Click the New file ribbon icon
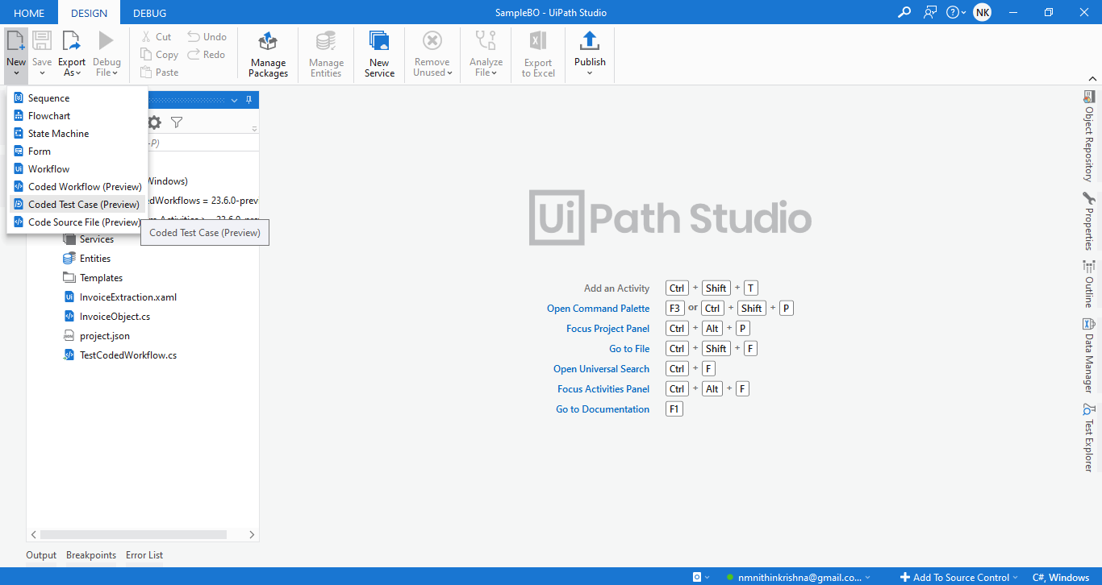Viewport: 1102px width, 585px height. coord(16,41)
